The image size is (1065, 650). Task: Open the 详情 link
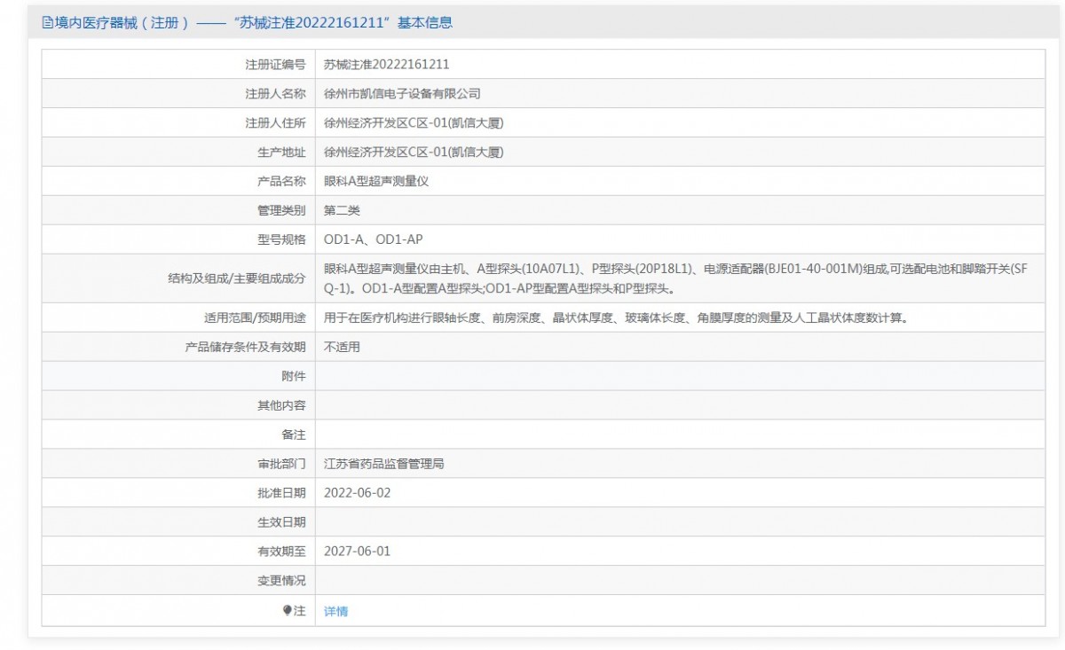tap(335, 611)
